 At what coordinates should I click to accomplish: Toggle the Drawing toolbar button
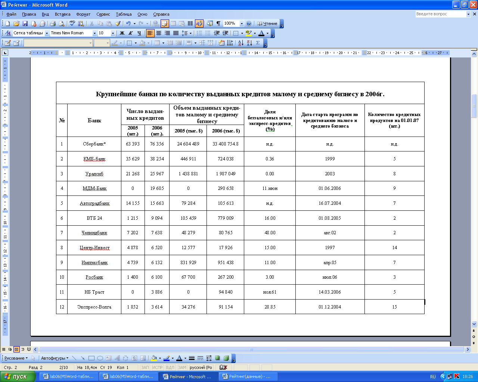point(199,24)
